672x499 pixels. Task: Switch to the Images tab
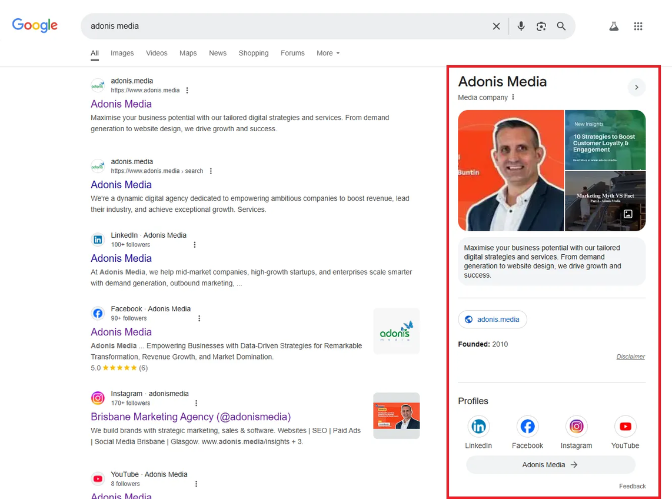click(x=122, y=53)
